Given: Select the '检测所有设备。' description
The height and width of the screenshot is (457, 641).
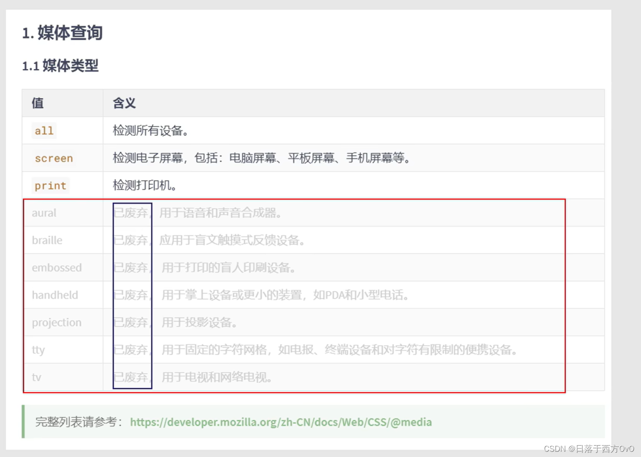Looking at the screenshot, I should coord(150,131).
